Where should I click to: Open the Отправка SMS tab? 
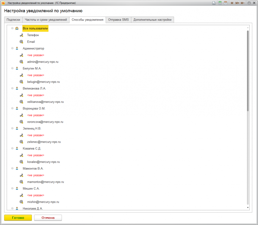point(118,20)
